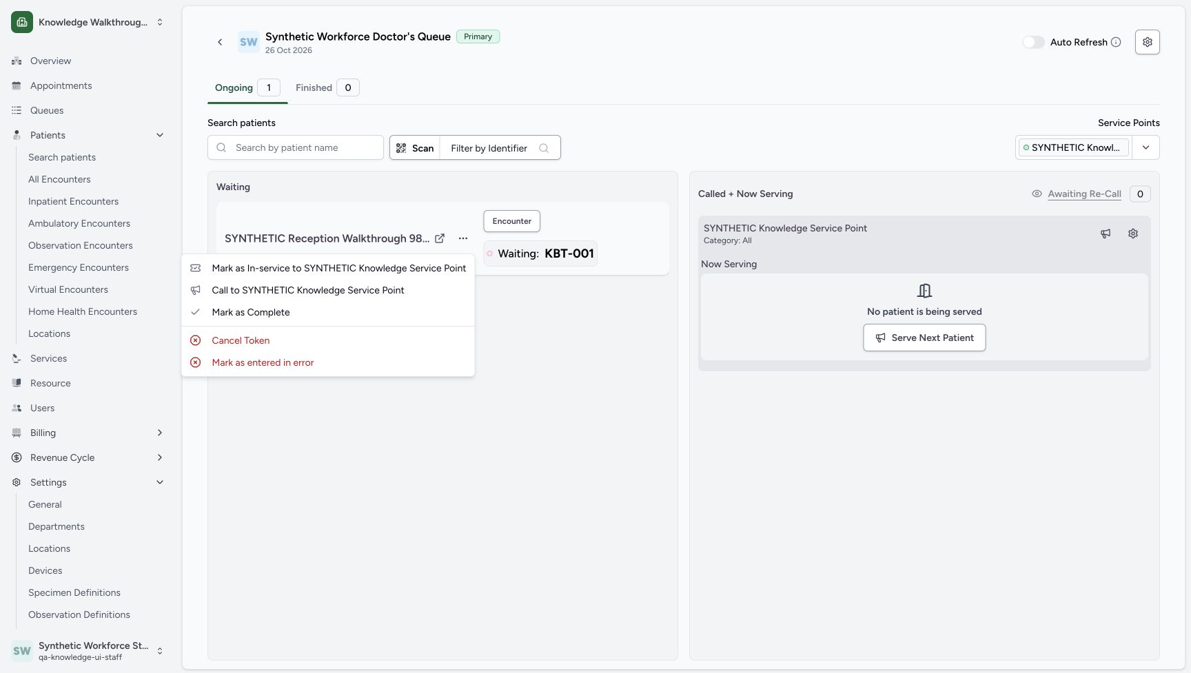Expand the Revenue Cycle section
1191x673 pixels.
point(160,457)
